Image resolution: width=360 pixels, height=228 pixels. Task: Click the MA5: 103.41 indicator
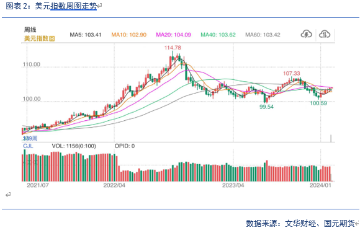point(86,35)
